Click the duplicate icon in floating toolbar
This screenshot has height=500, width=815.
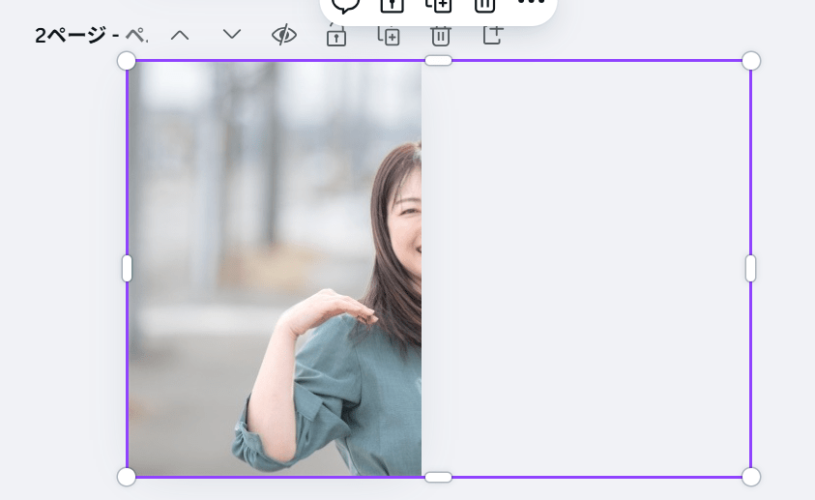tap(438, 5)
